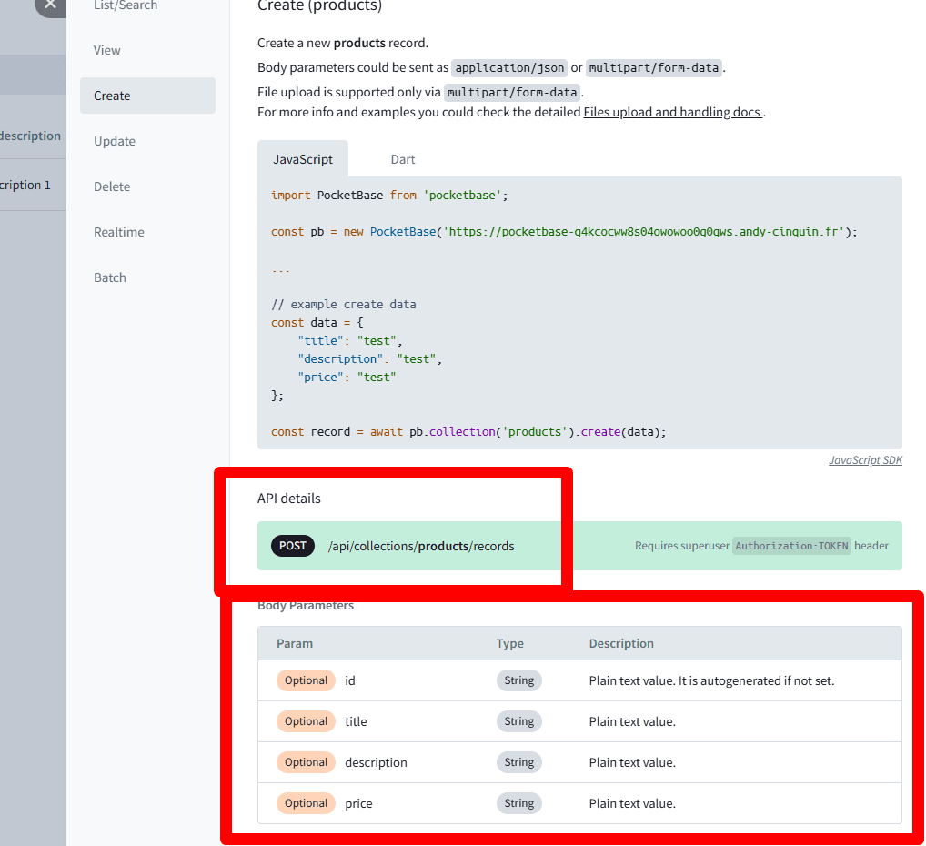Click the POST method badge

(292, 546)
